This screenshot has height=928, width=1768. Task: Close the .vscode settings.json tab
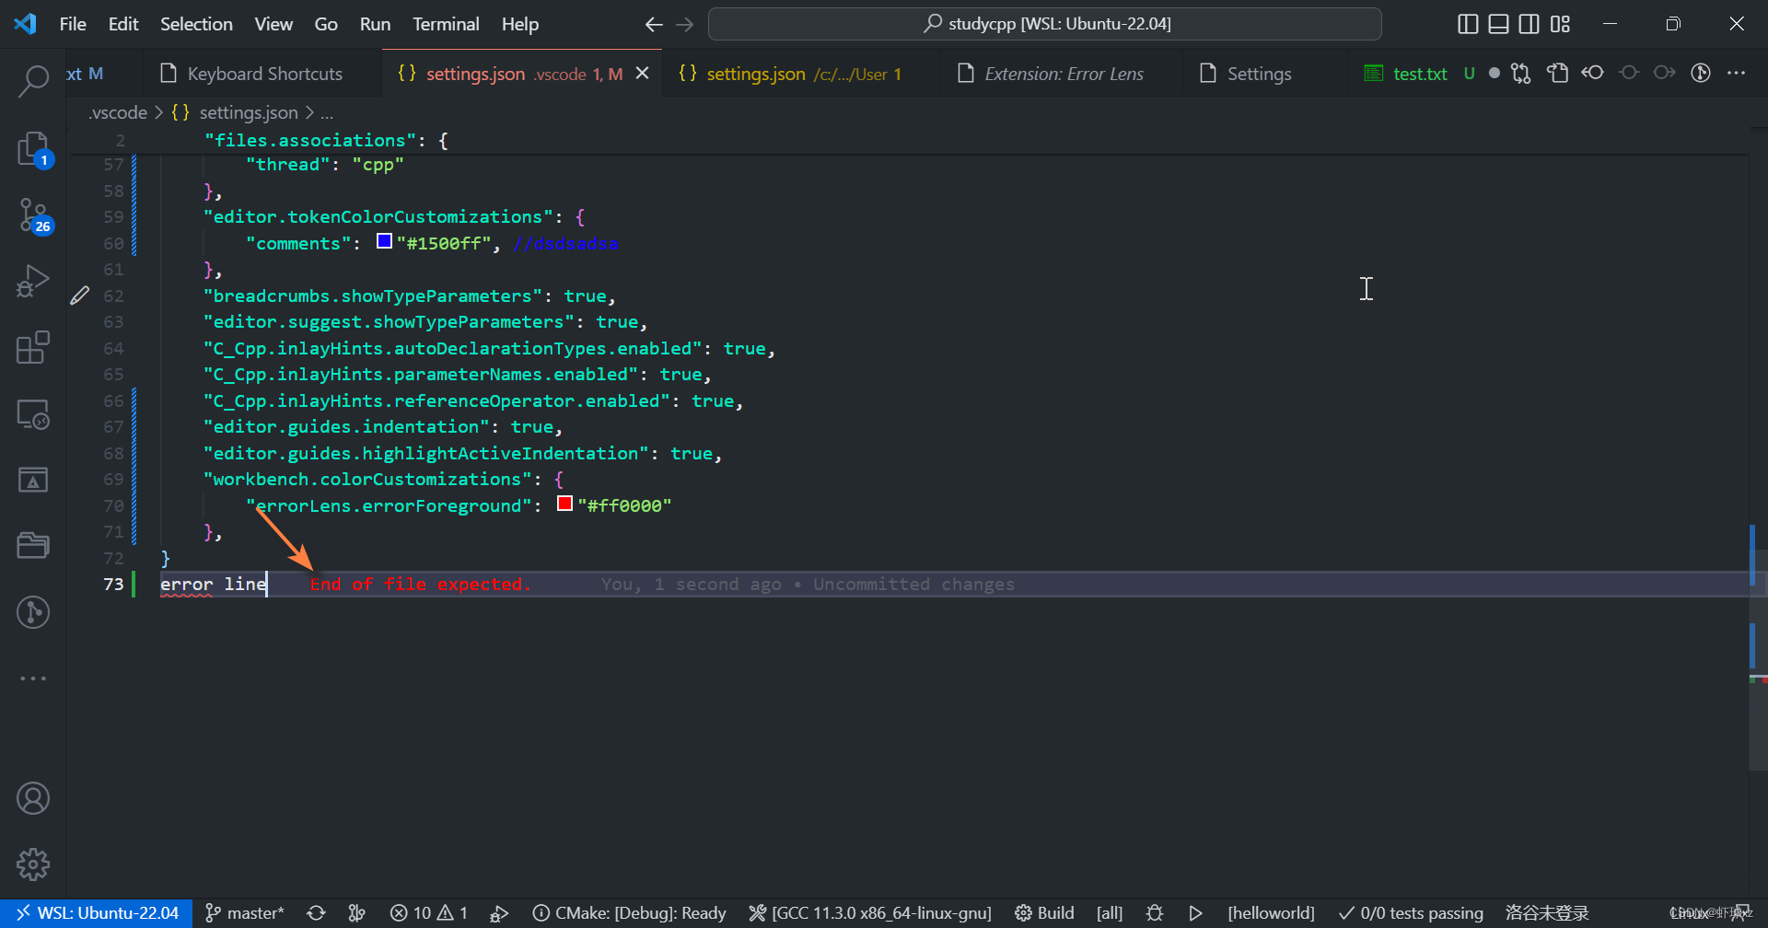click(x=643, y=74)
